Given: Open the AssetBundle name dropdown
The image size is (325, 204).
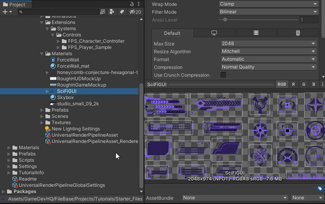Looking at the screenshot, I should tap(235, 198).
